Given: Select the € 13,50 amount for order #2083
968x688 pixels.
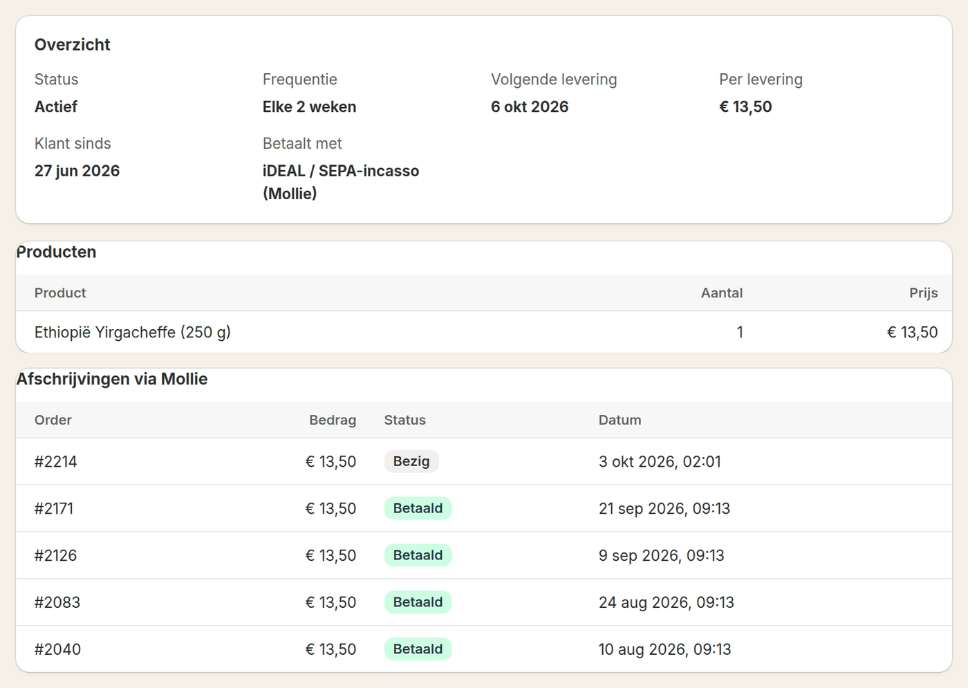Looking at the screenshot, I should pos(331,603).
